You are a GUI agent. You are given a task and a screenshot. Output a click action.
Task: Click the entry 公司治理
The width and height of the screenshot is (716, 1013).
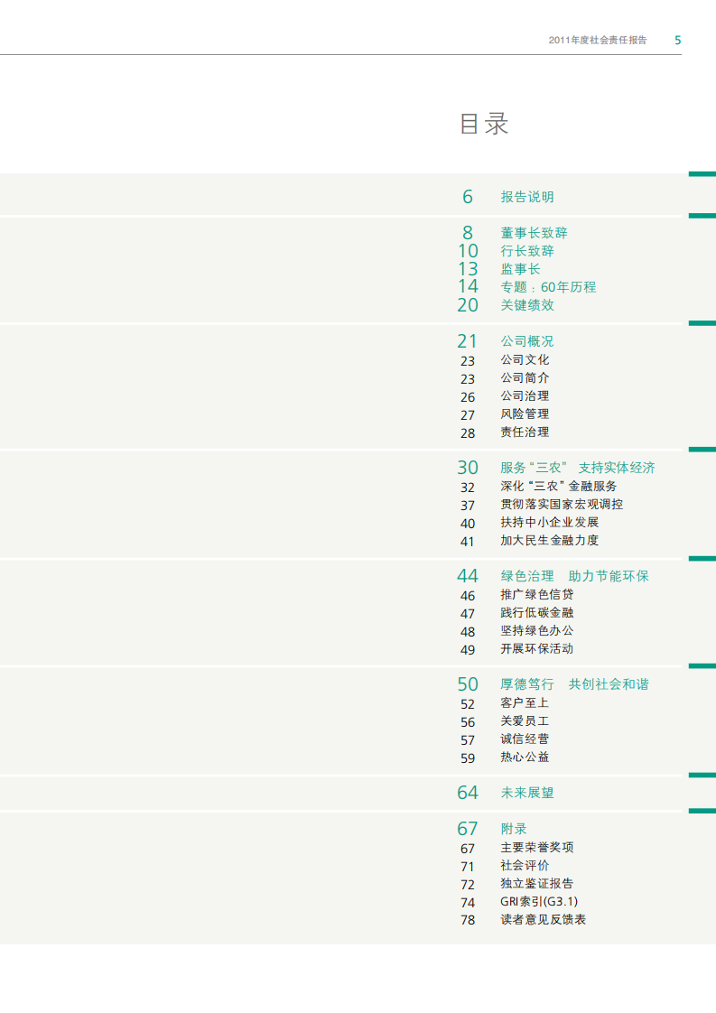coord(525,396)
